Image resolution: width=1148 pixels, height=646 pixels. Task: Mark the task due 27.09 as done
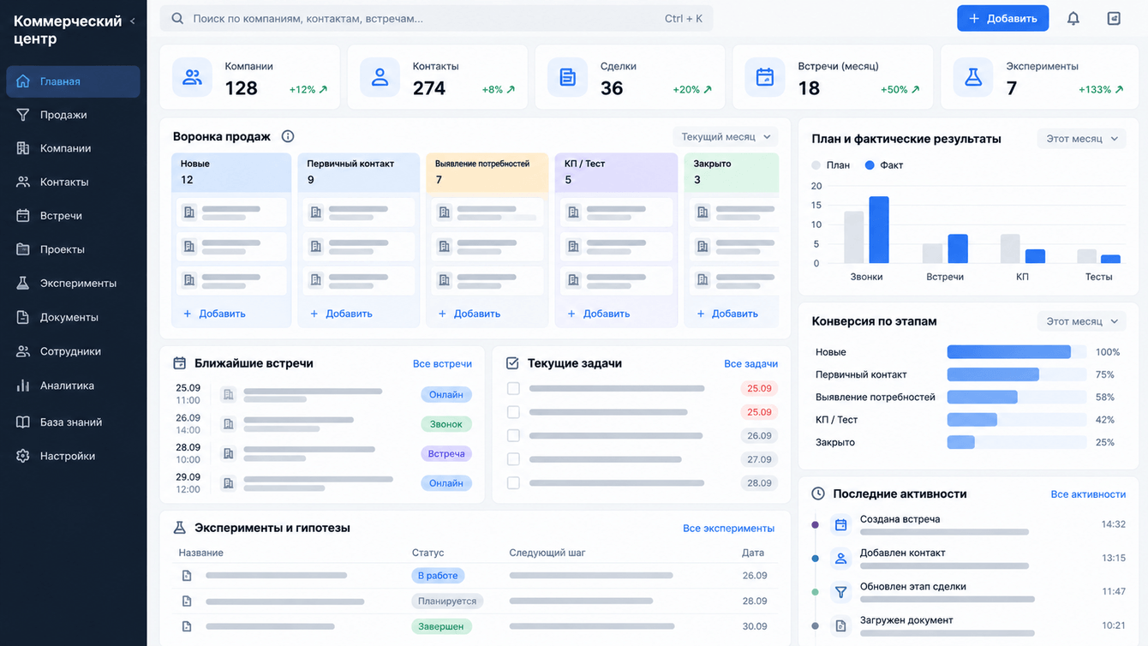click(x=513, y=459)
